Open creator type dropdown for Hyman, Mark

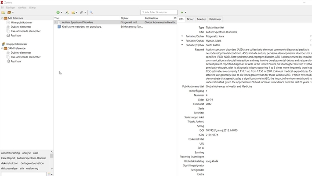pos(182,40)
